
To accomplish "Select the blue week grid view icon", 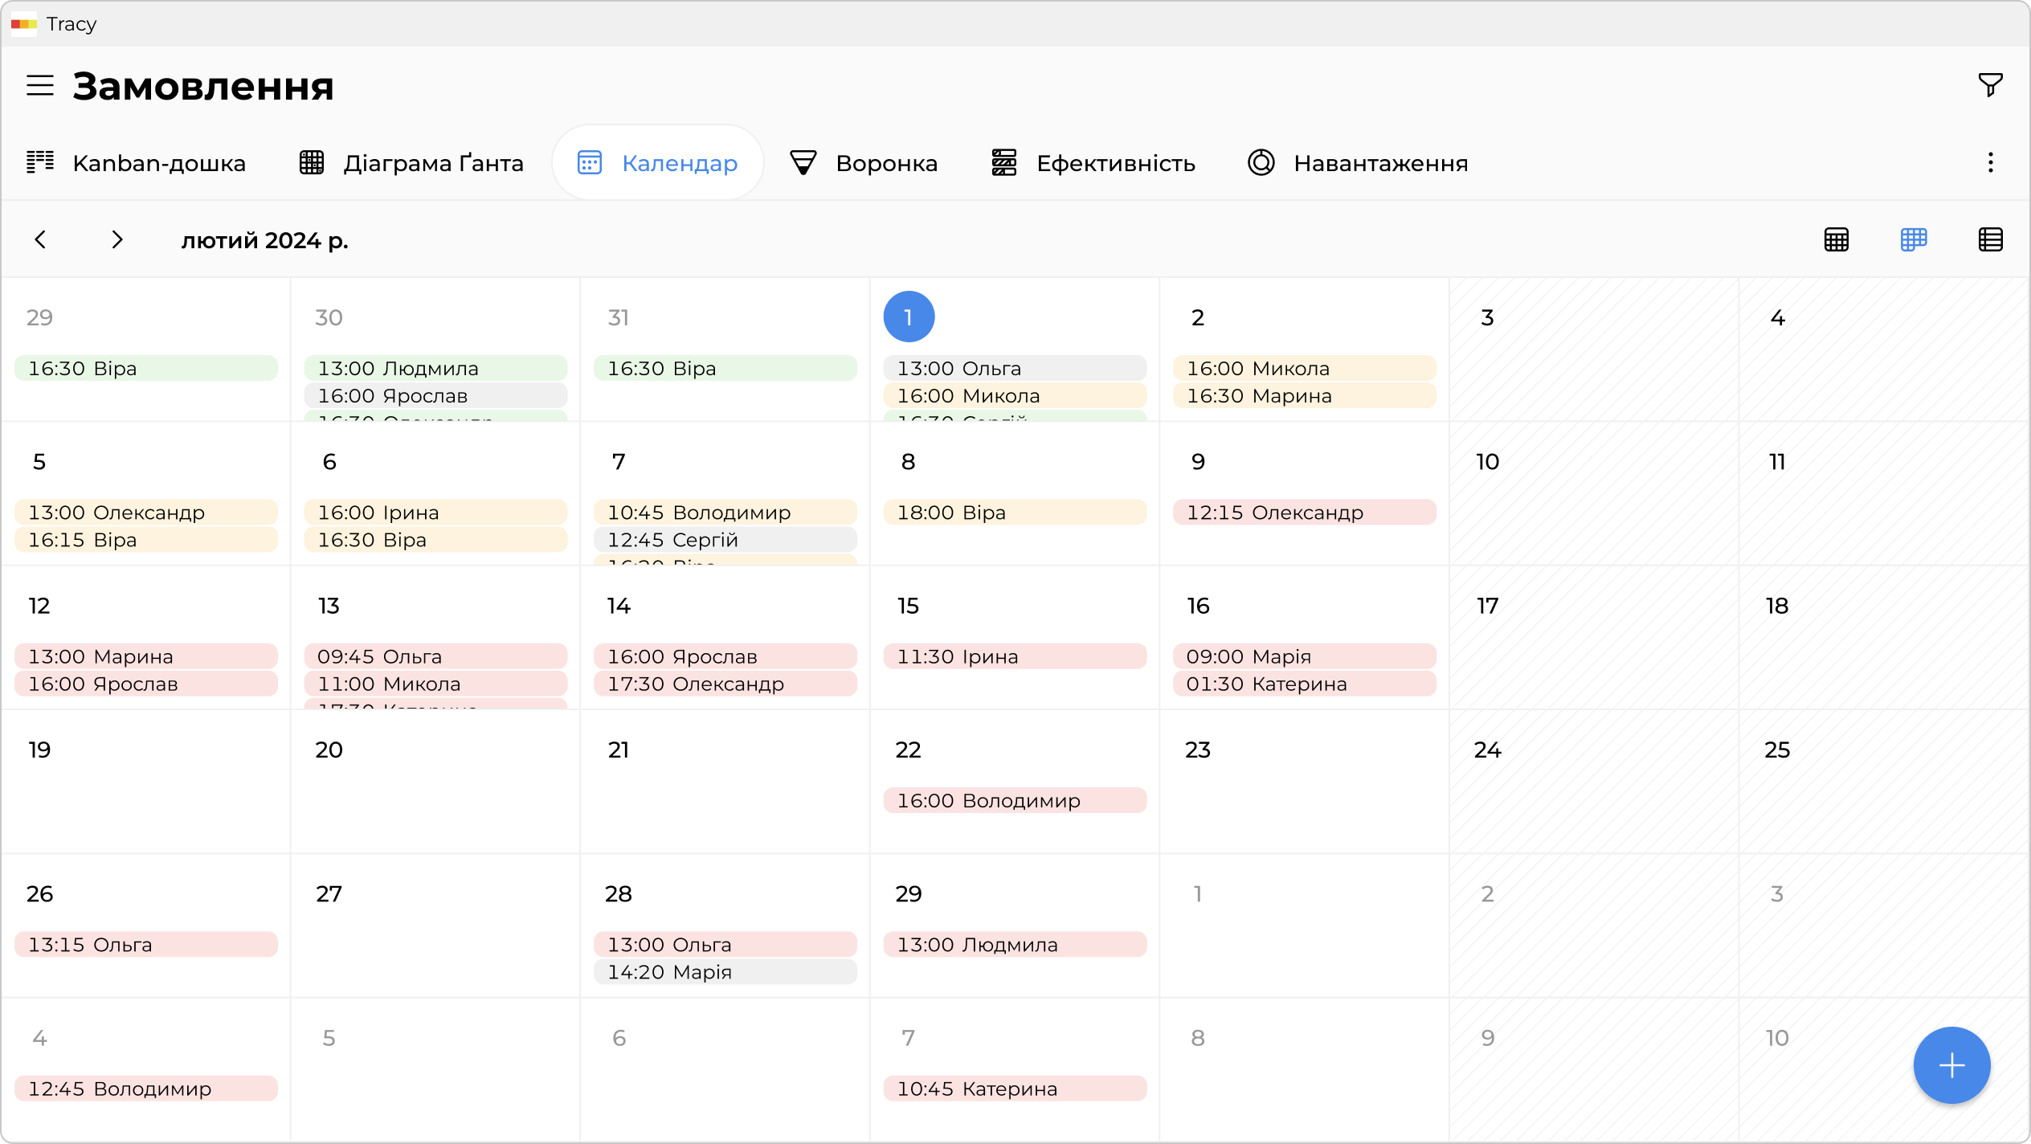I will pyautogui.click(x=1914, y=239).
